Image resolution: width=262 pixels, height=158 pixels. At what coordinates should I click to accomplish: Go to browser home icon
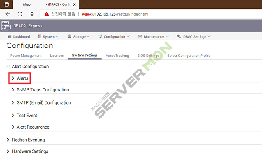click(32, 14)
